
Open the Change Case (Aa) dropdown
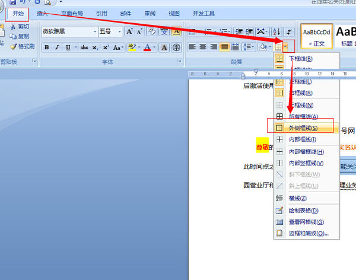118,47
